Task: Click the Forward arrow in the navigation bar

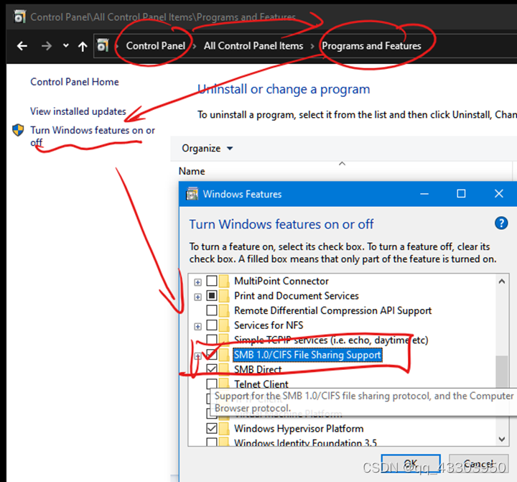Action: 47,46
